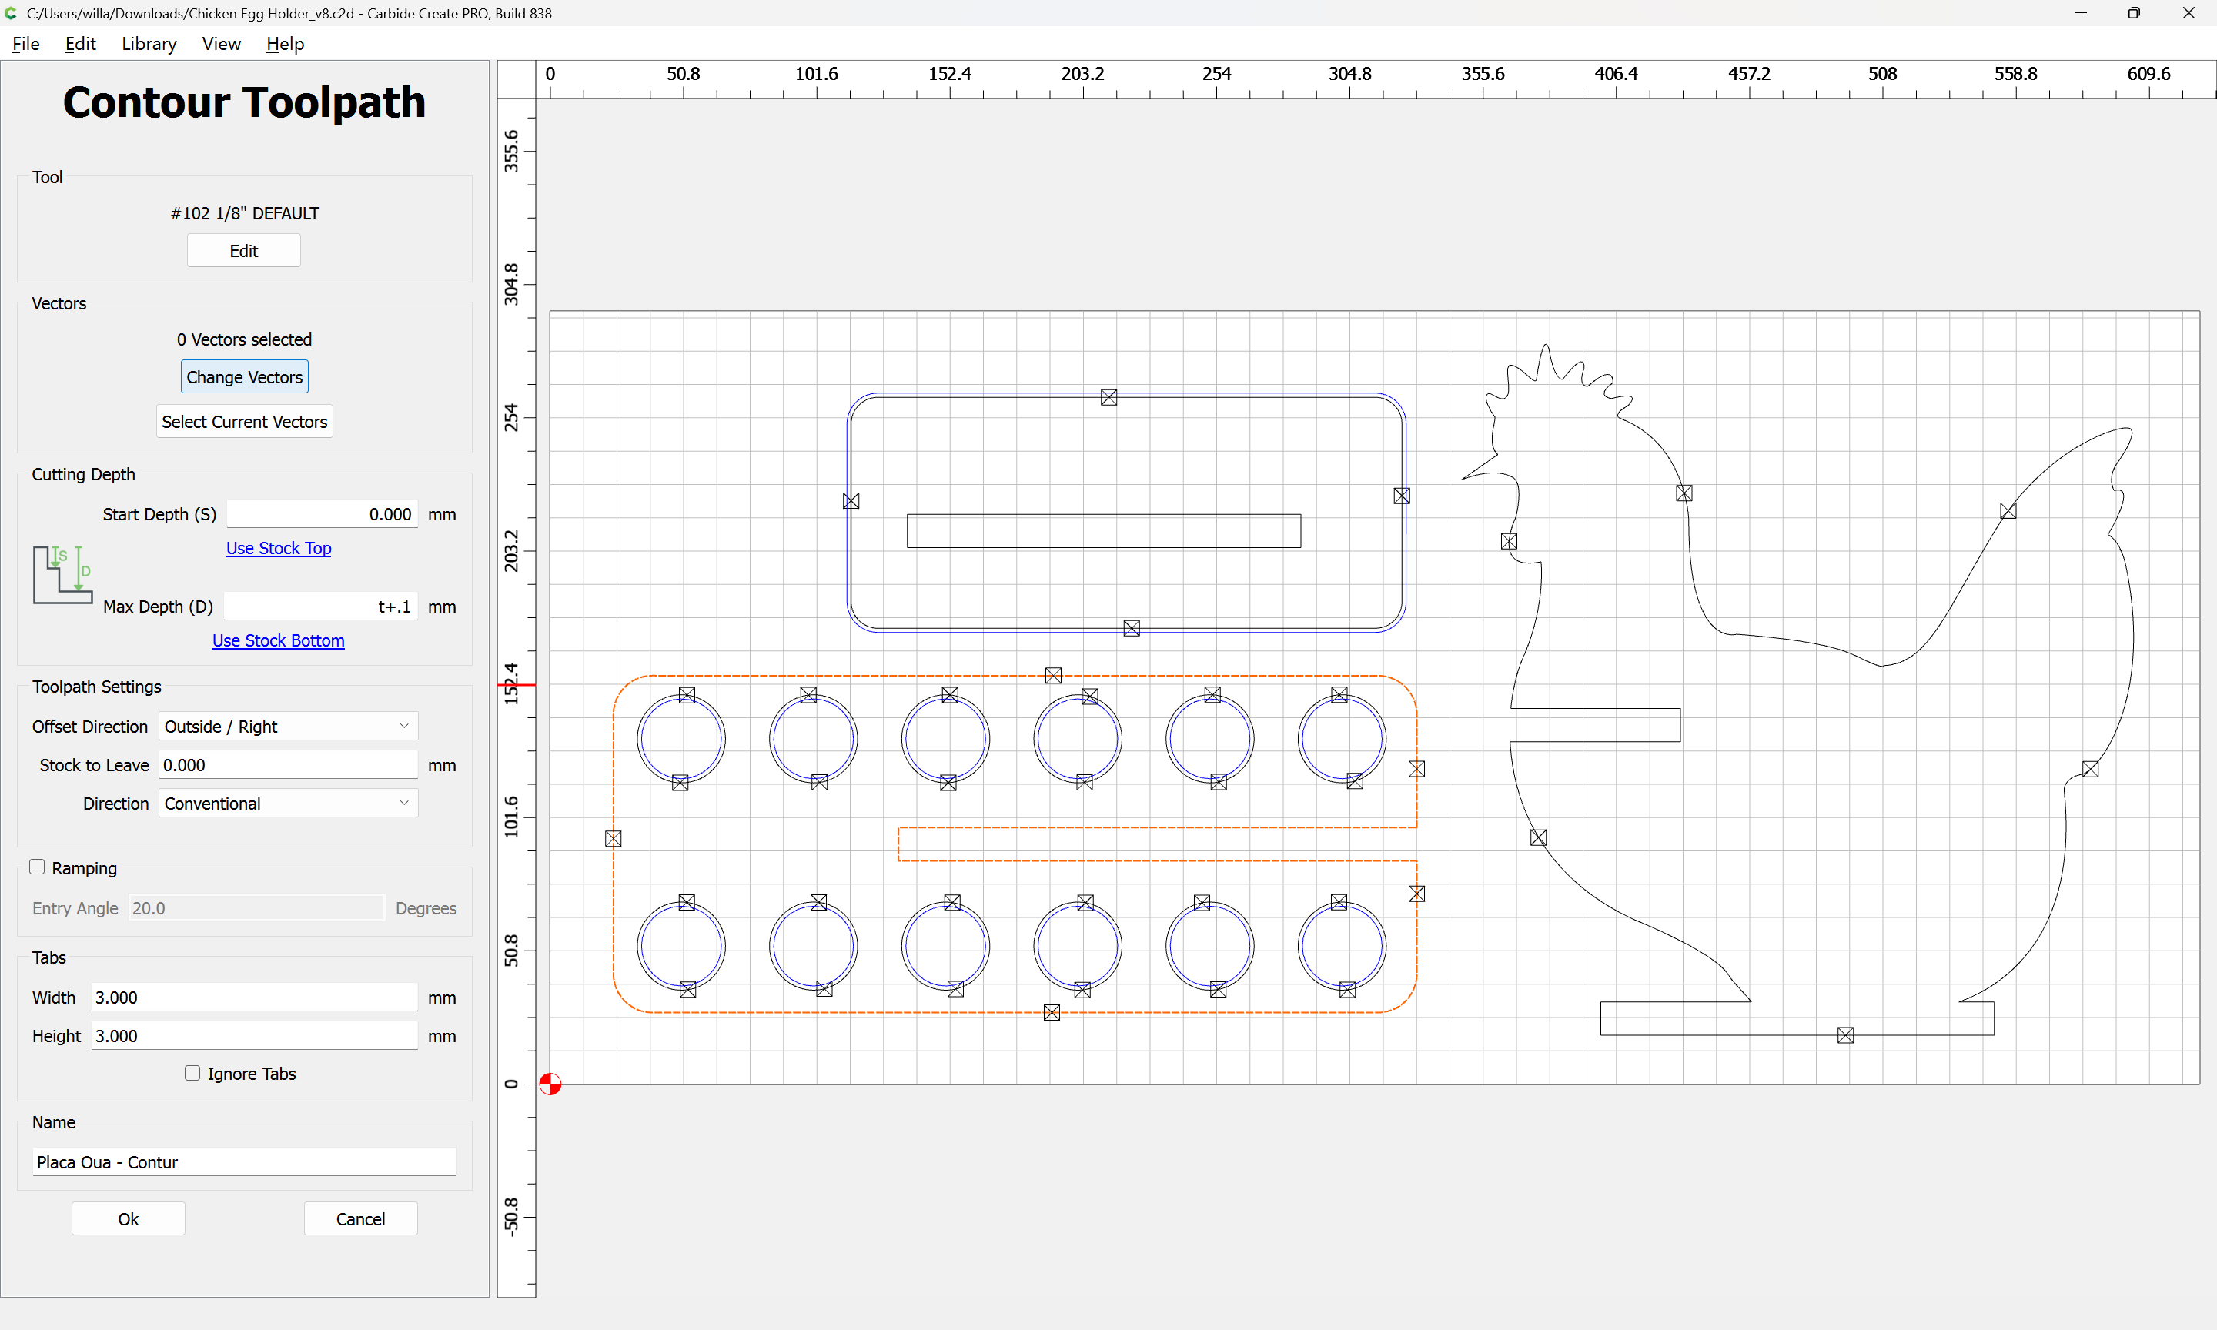The height and width of the screenshot is (1330, 2217).
Task: Click the Use Stock Bottom link
Action: (x=278, y=640)
